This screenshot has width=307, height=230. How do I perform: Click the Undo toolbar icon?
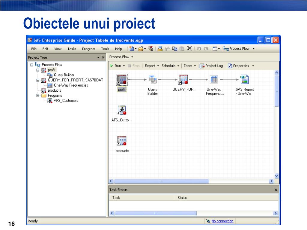(x=199, y=49)
